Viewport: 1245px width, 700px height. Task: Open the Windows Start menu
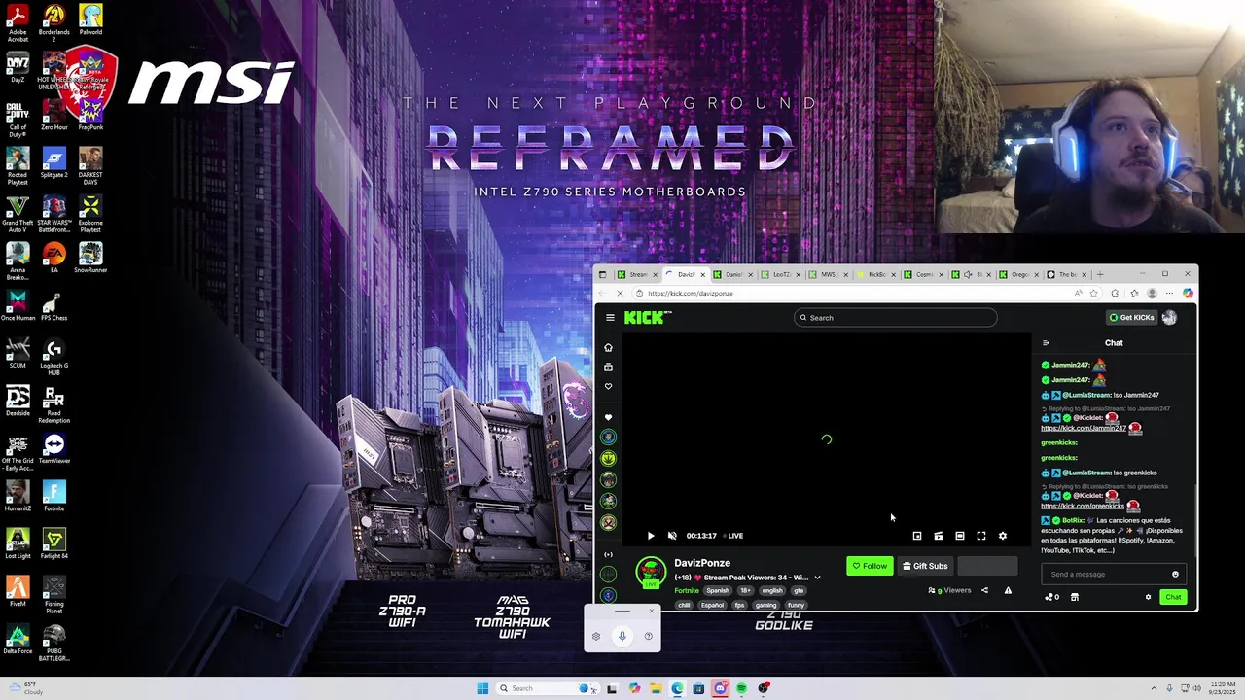(x=482, y=688)
